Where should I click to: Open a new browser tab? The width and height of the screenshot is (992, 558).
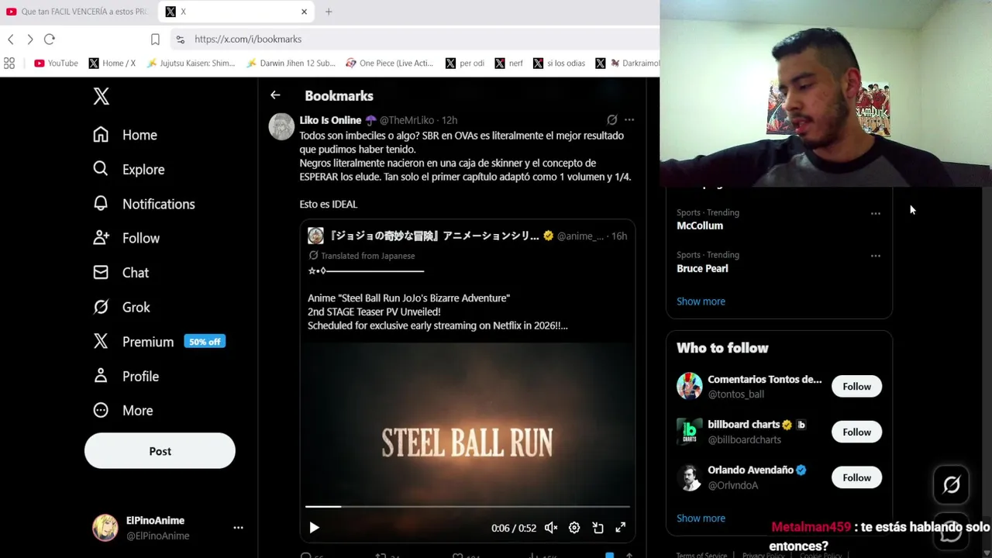coord(329,12)
